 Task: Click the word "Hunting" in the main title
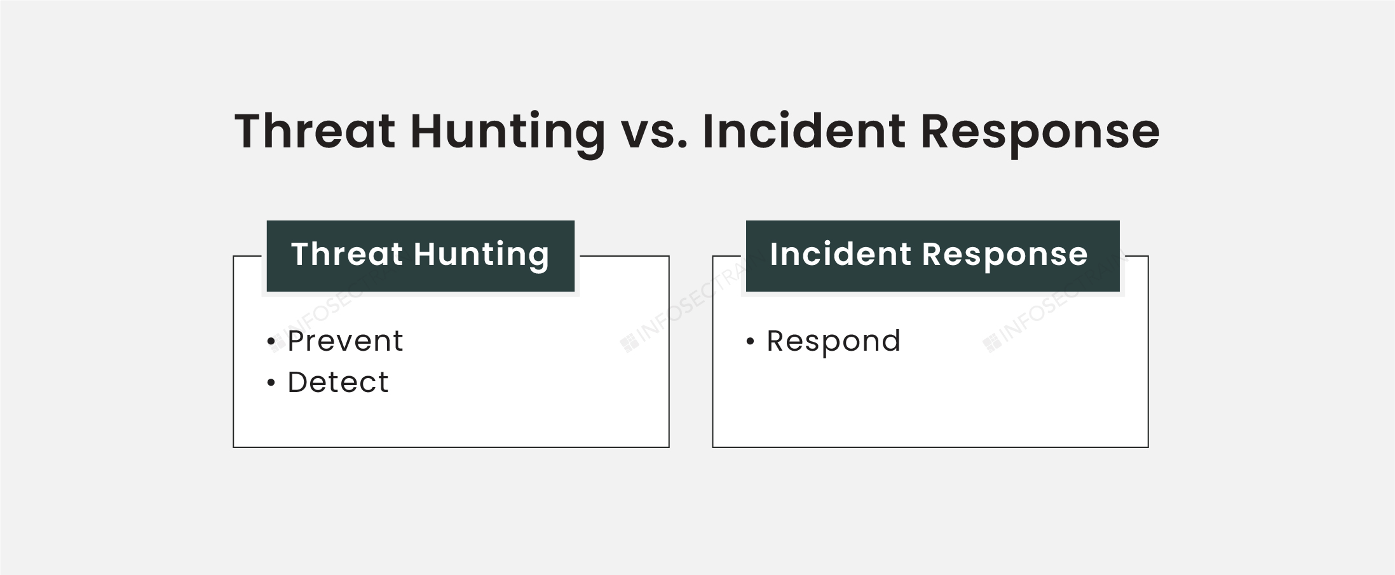(x=507, y=132)
